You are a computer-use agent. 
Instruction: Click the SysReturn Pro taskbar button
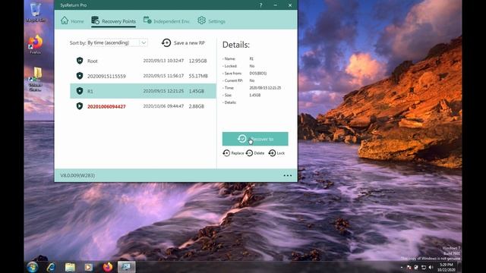pyautogui.click(x=127, y=267)
